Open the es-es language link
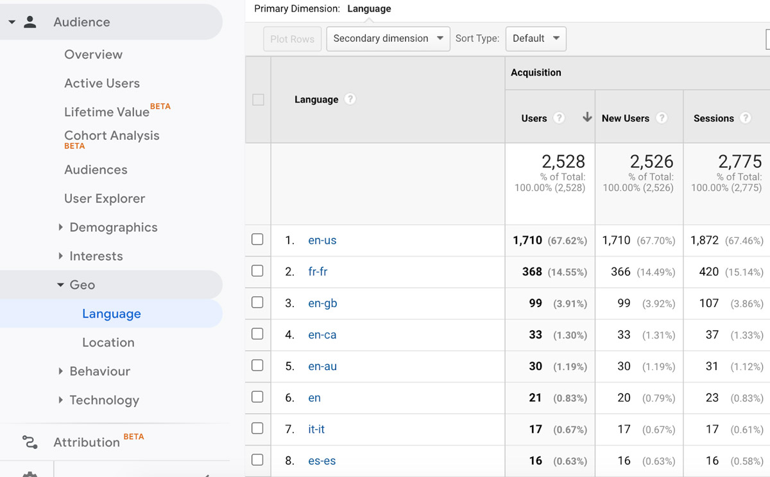Screen dimensions: 770x477 coord(322,460)
